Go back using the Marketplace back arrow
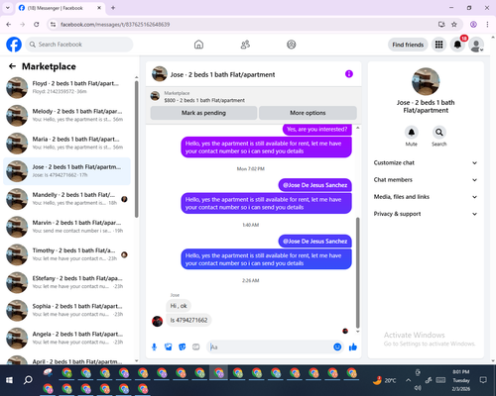Screen dimensions: 496x396 tap(12, 66)
